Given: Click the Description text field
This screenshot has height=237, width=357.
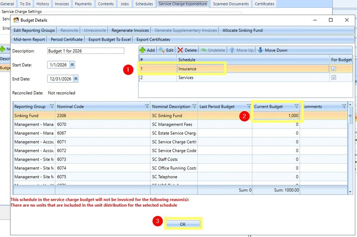Looking at the screenshot, I should pyautogui.click(x=86, y=51).
